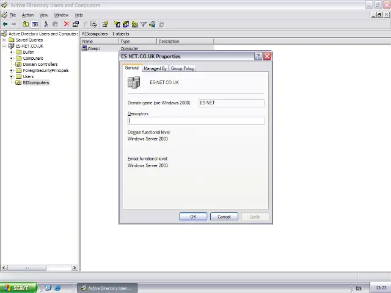
Task: Click the tree pane scroll left arrow
Action: (4, 268)
